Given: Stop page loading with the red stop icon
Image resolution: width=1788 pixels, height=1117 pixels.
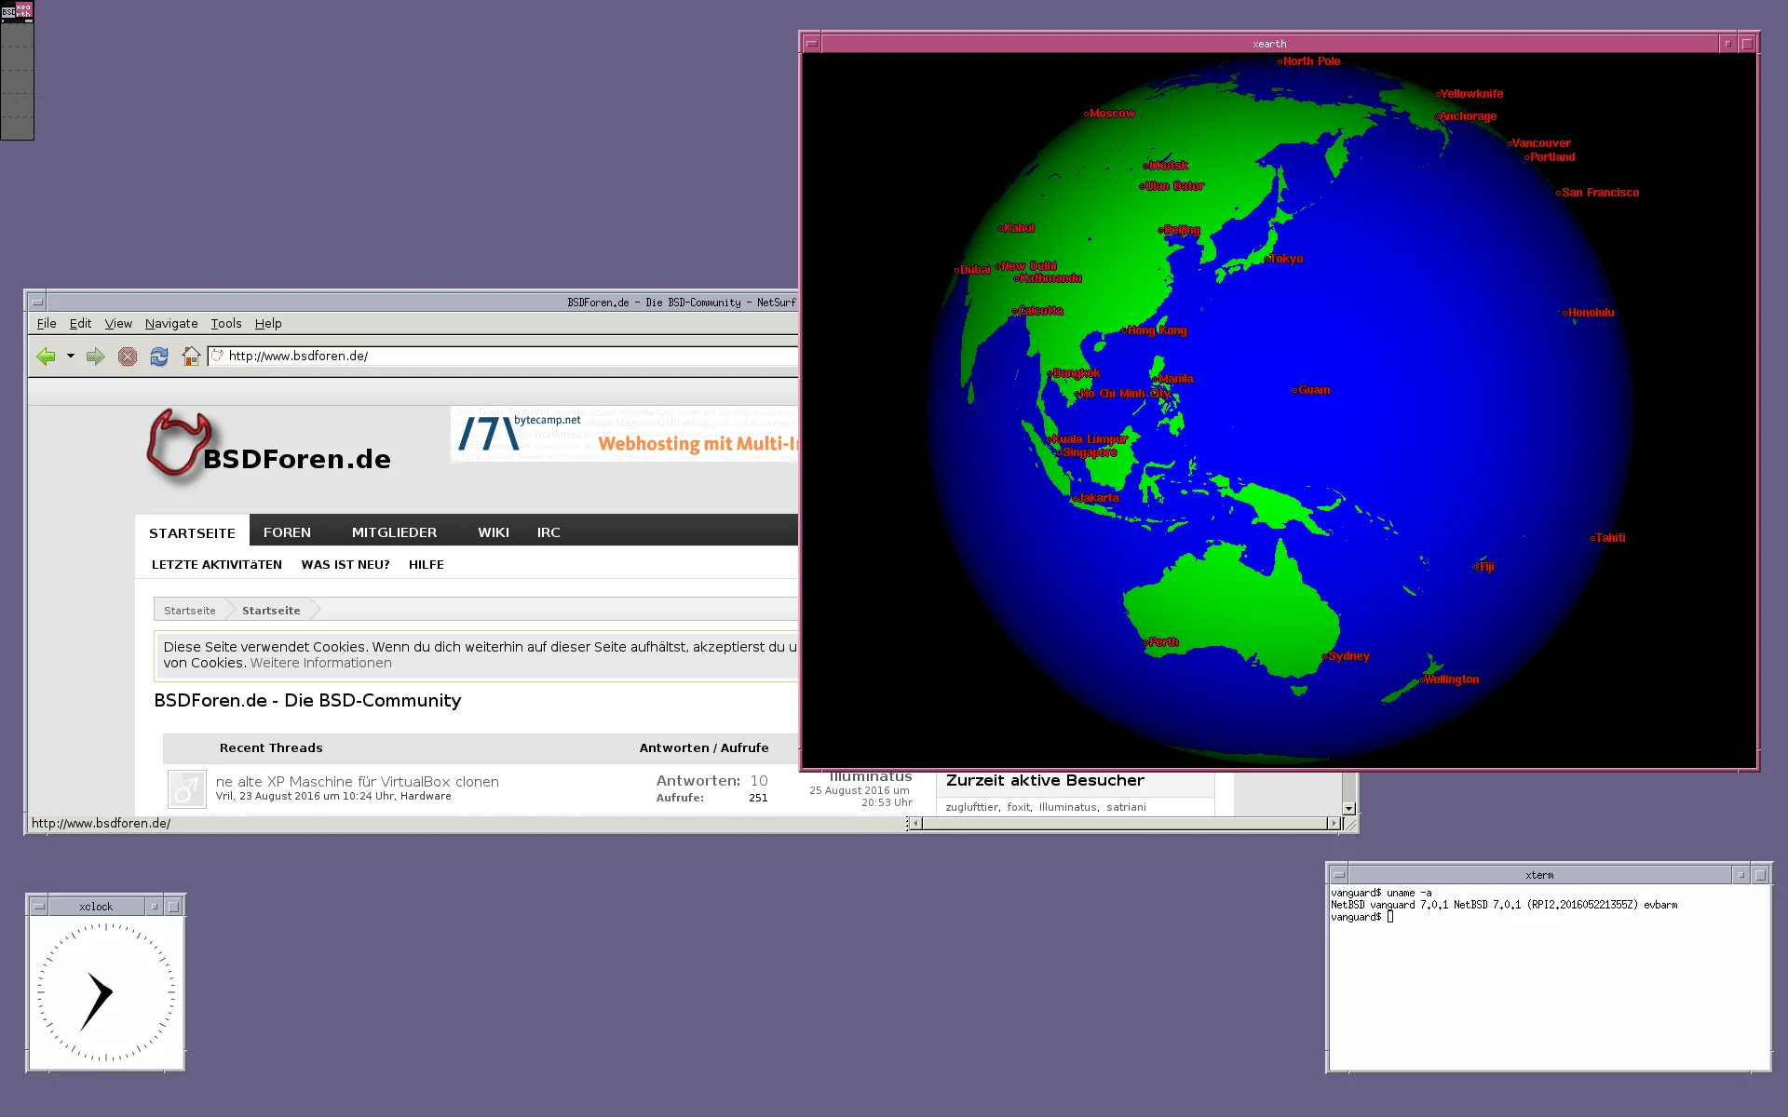Looking at the screenshot, I should pos(128,357).
